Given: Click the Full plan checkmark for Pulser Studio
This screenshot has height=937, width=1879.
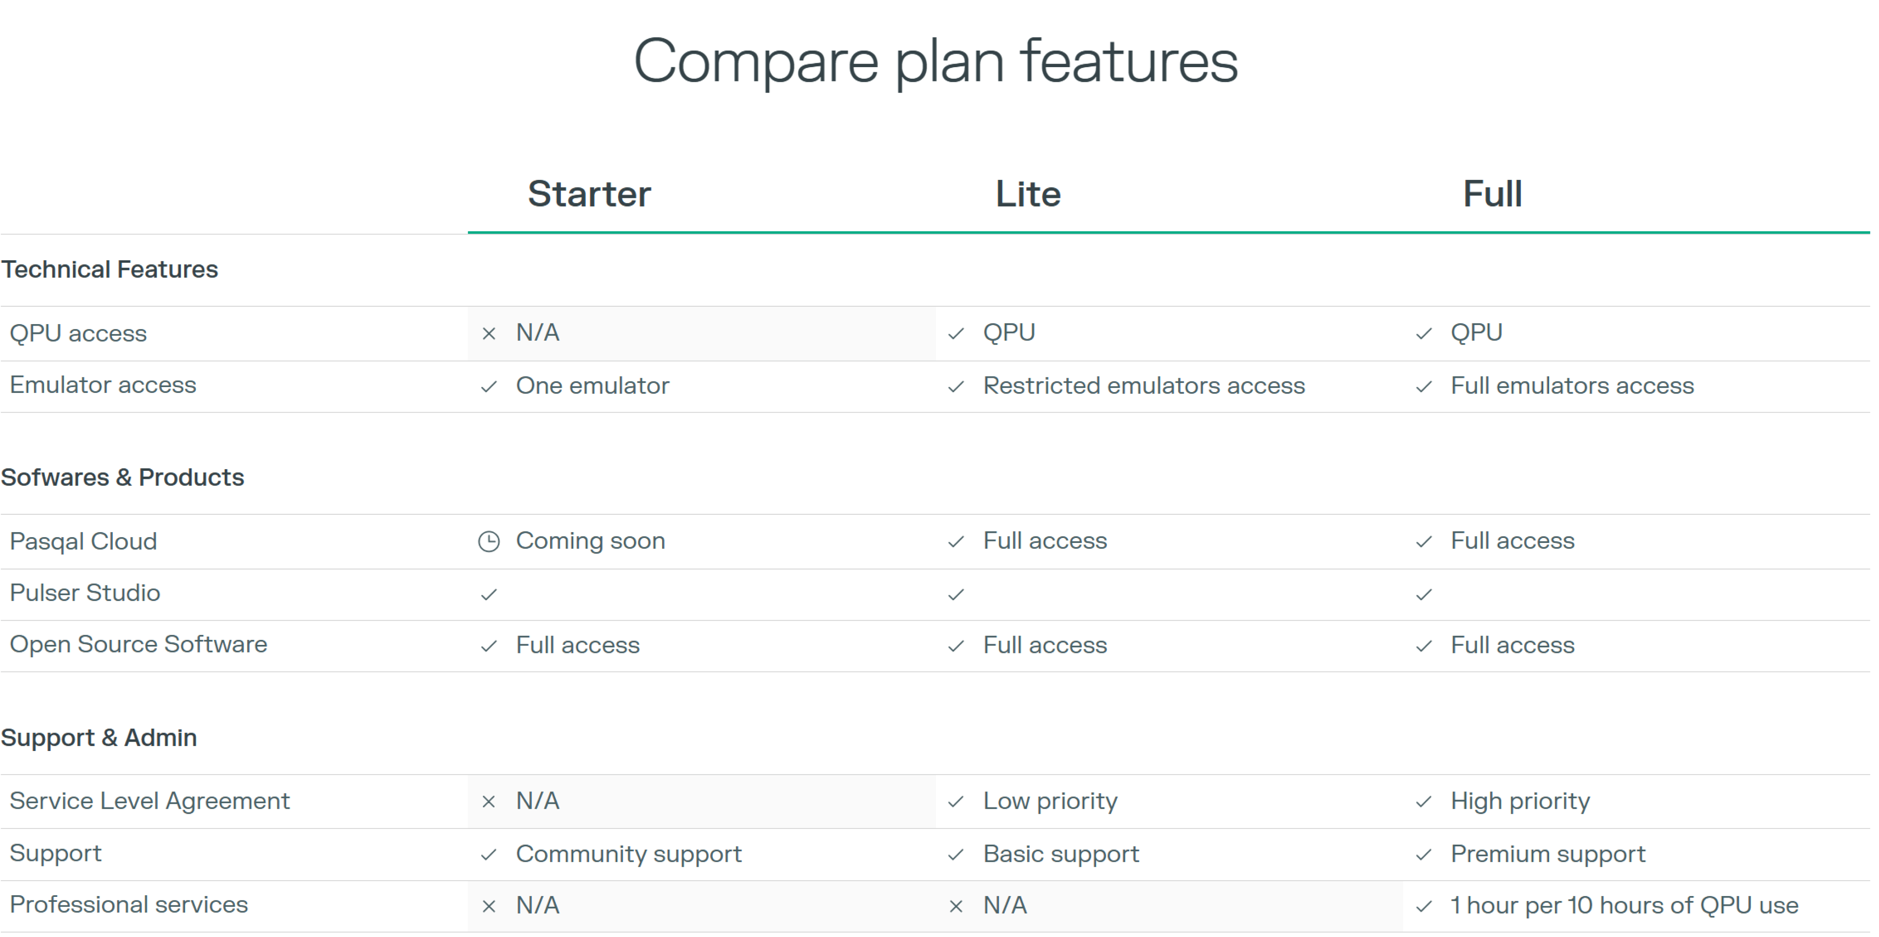Looking at the screenshot, I should pos(1423,595).
